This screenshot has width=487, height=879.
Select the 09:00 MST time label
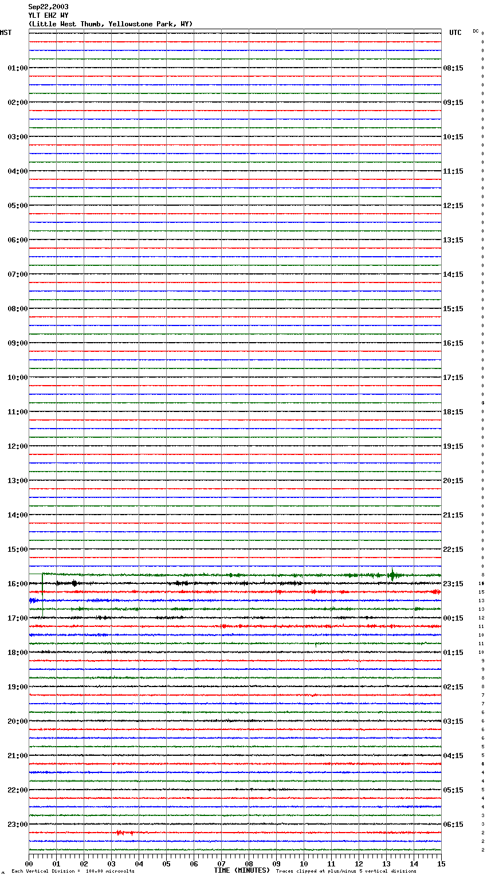coord(18,343)
